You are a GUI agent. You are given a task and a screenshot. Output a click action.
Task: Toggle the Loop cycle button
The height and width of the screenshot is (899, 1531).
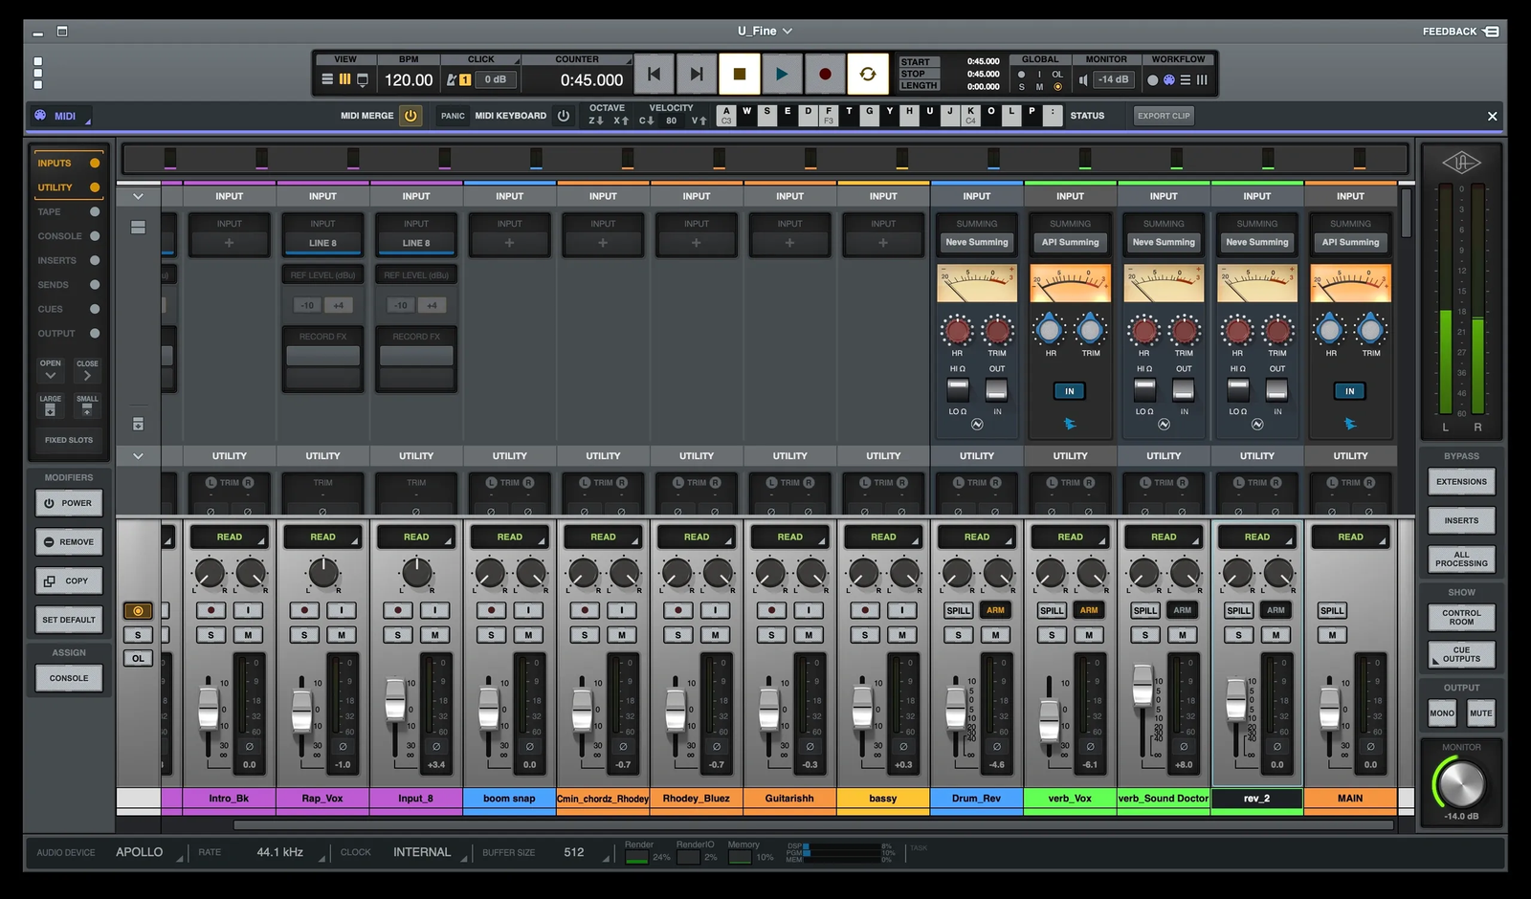pyautogui.click(x=868, y=74)
